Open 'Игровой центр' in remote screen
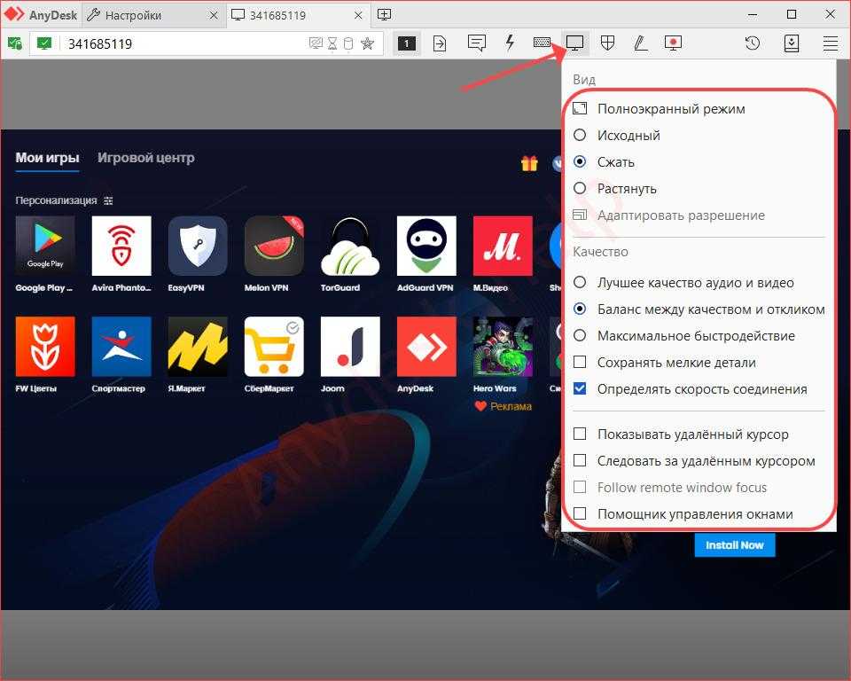This screenshot has height=681, width=851. point(145,158)
